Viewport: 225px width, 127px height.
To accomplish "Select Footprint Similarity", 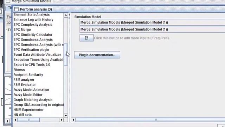I will 28,75.
